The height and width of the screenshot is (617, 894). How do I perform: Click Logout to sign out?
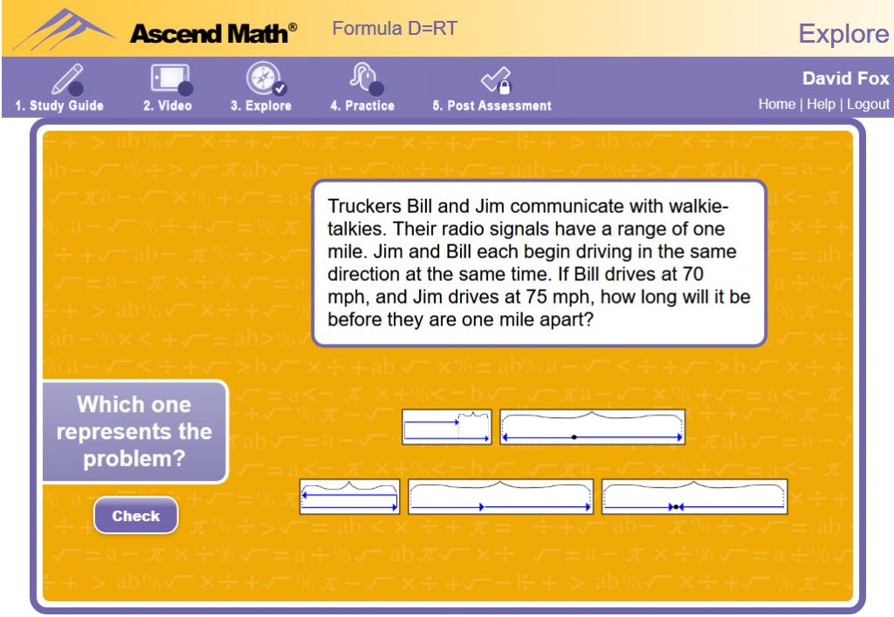tap(868, 103)
